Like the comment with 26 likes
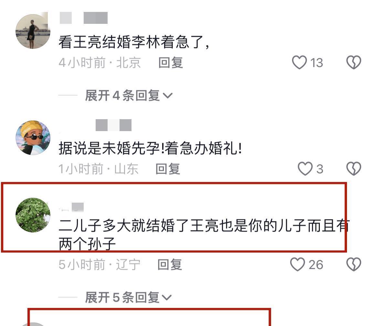378x326 pixels. (x=298, y=264)
